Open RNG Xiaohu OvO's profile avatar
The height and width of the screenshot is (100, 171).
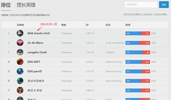pyautogui.click(x=20, y=33)
